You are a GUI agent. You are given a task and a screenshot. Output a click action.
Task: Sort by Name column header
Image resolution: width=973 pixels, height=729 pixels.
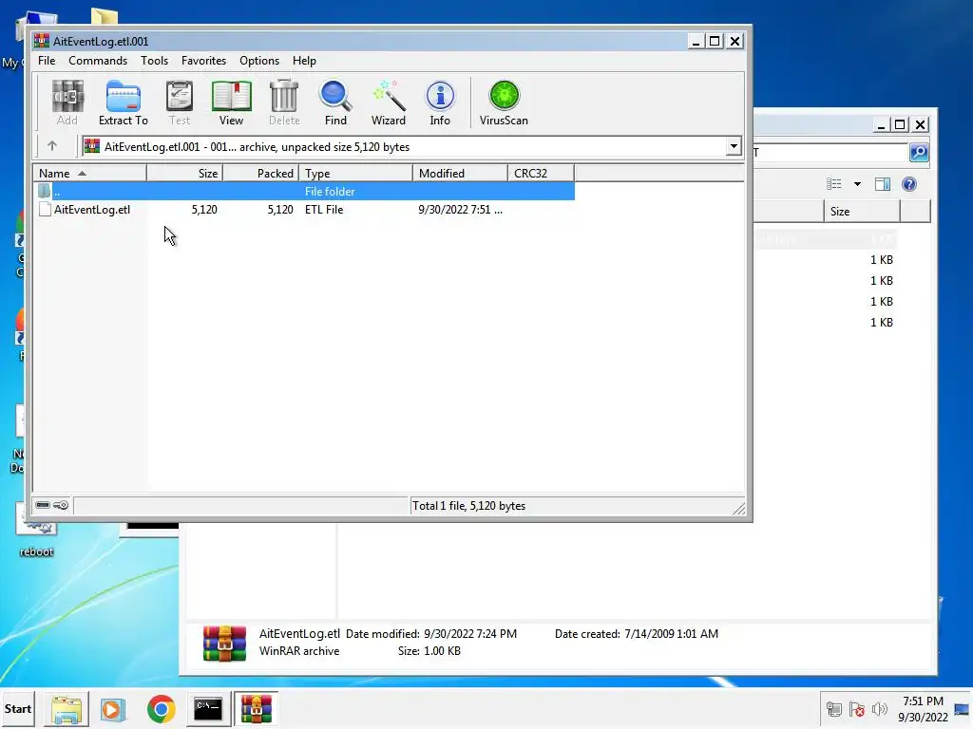click(89, 174)
